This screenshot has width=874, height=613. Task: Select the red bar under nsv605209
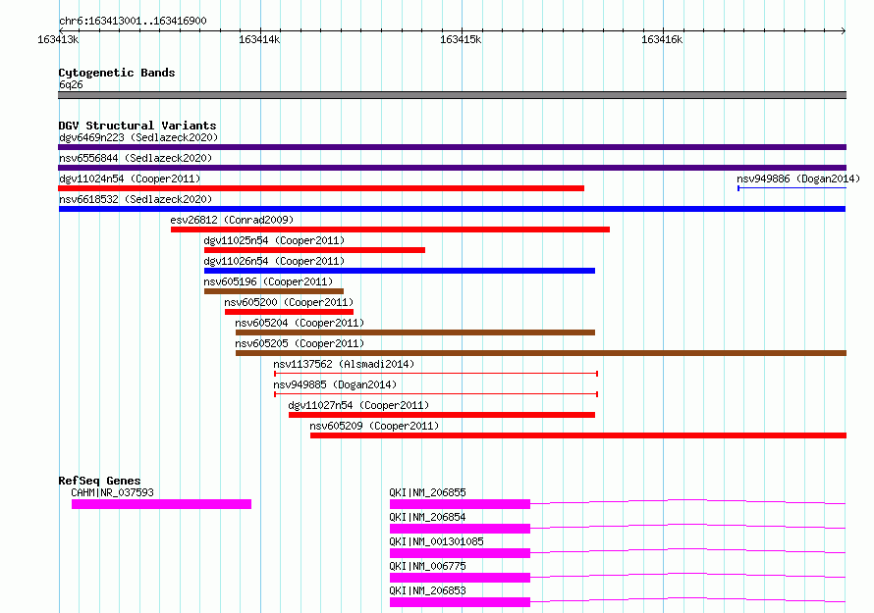[x=578, y=435]
